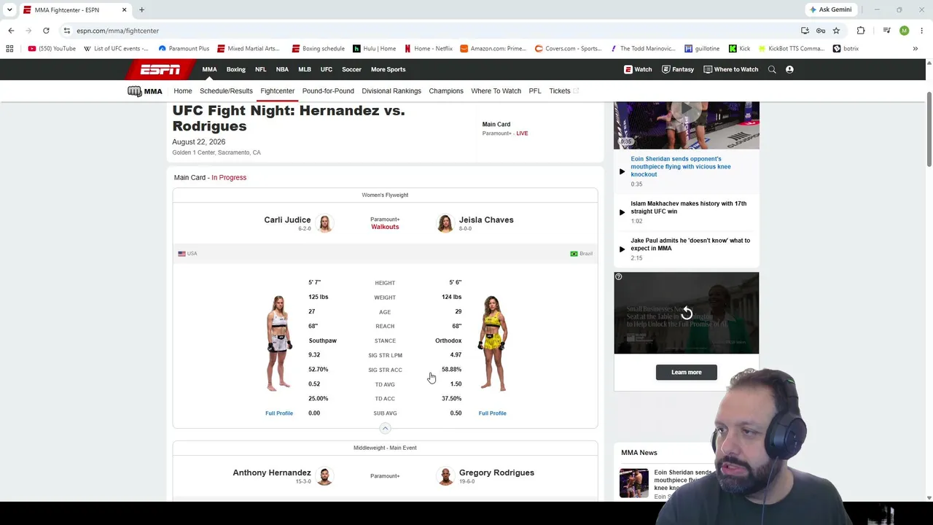Select Soccer in ESPN top navigation
933x525 pixels.
(351, 69)
